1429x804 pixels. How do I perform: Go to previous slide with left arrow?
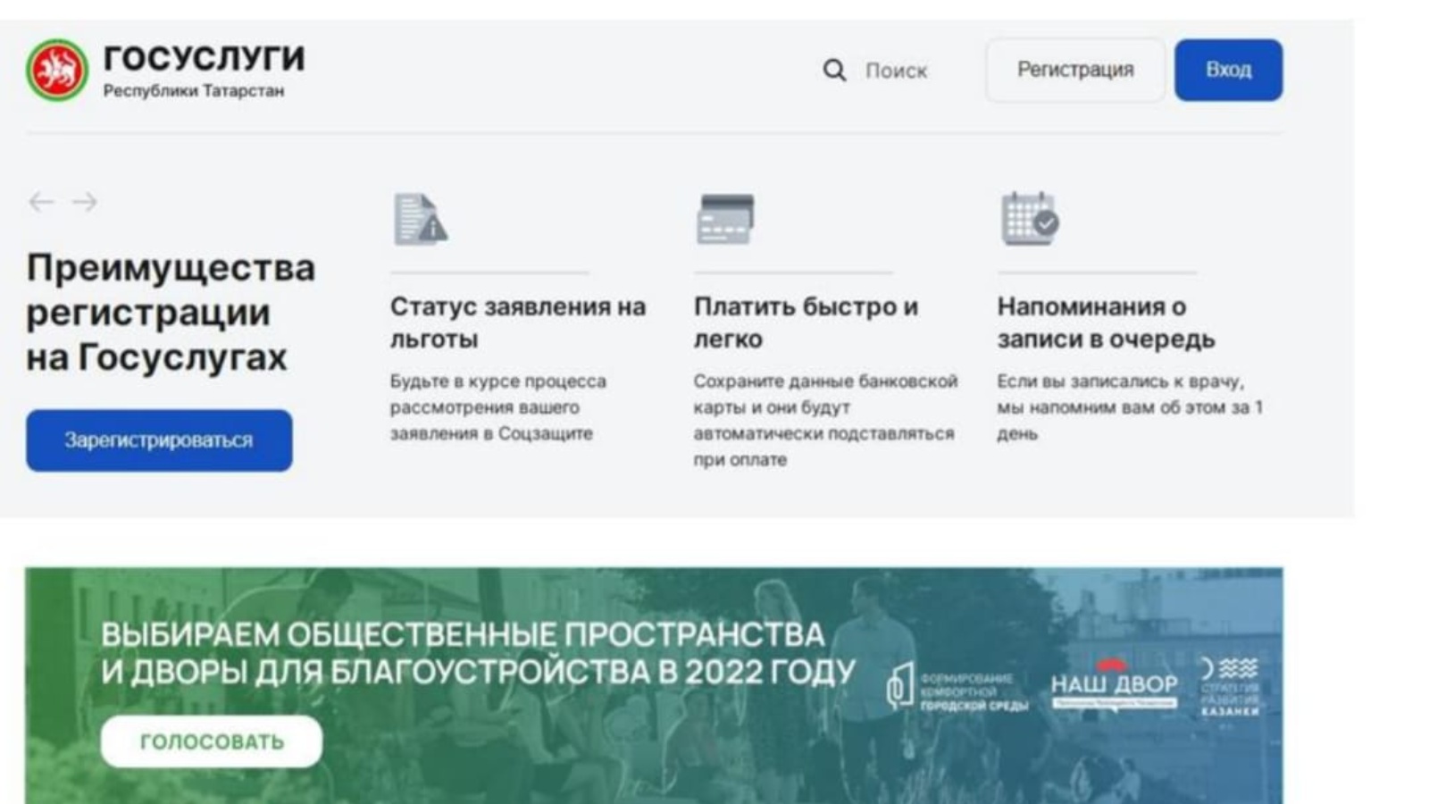(41, 202)
